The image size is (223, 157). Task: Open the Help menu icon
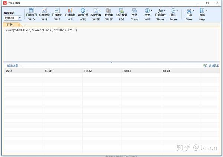(x=202, y=10)
